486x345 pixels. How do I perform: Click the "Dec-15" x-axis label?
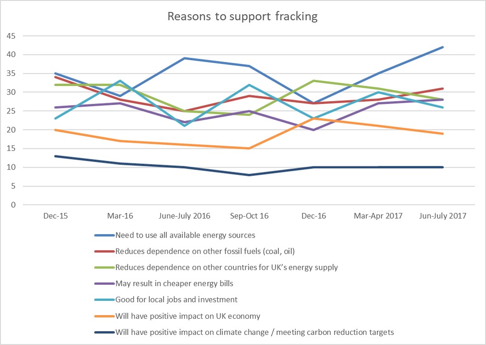click(x=55, y=216)
